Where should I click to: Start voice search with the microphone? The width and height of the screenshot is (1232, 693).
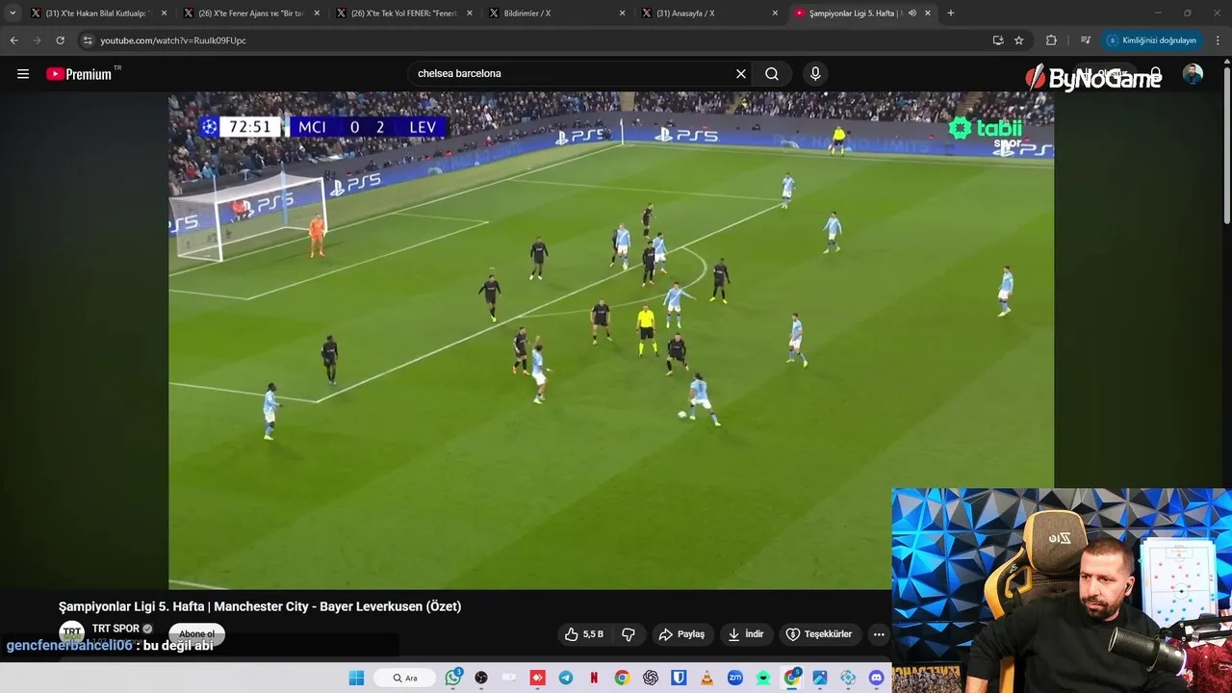(815, 74)
